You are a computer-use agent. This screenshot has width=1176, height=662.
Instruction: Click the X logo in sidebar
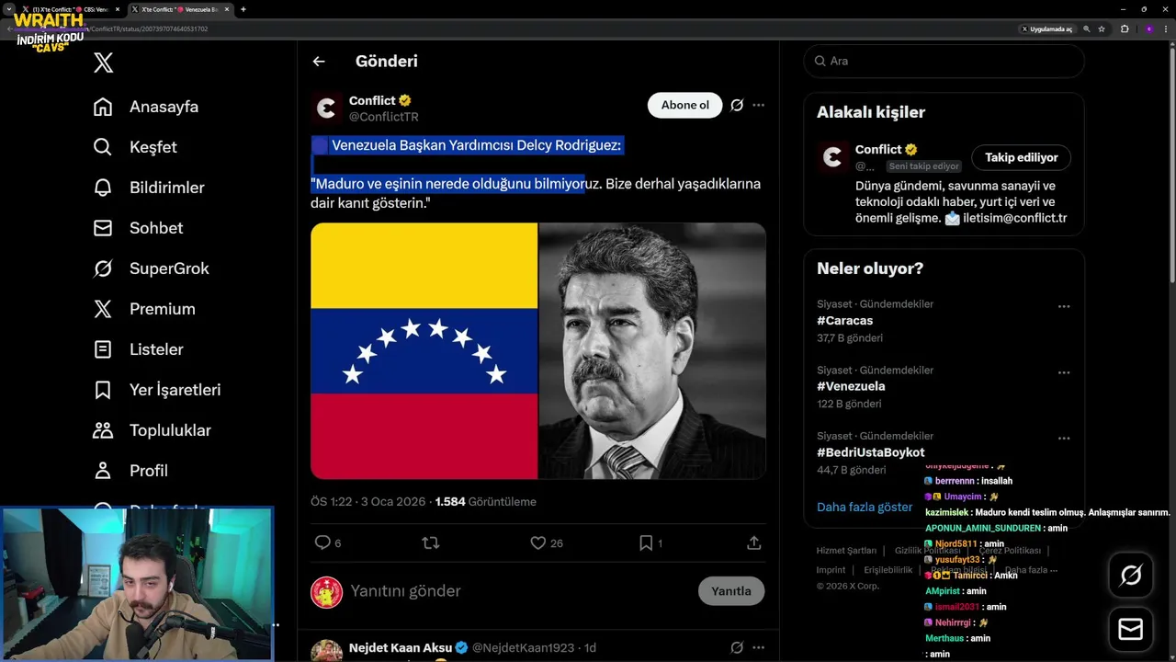click(x=103, y=63)
